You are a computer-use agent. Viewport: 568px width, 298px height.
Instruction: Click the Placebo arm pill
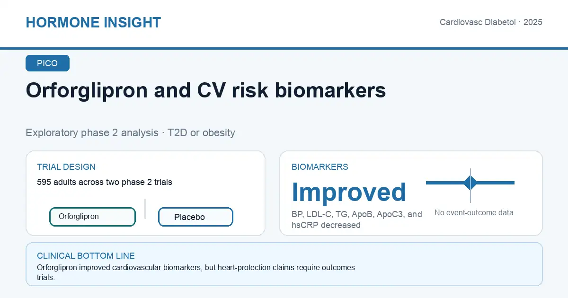pos(195,217)
